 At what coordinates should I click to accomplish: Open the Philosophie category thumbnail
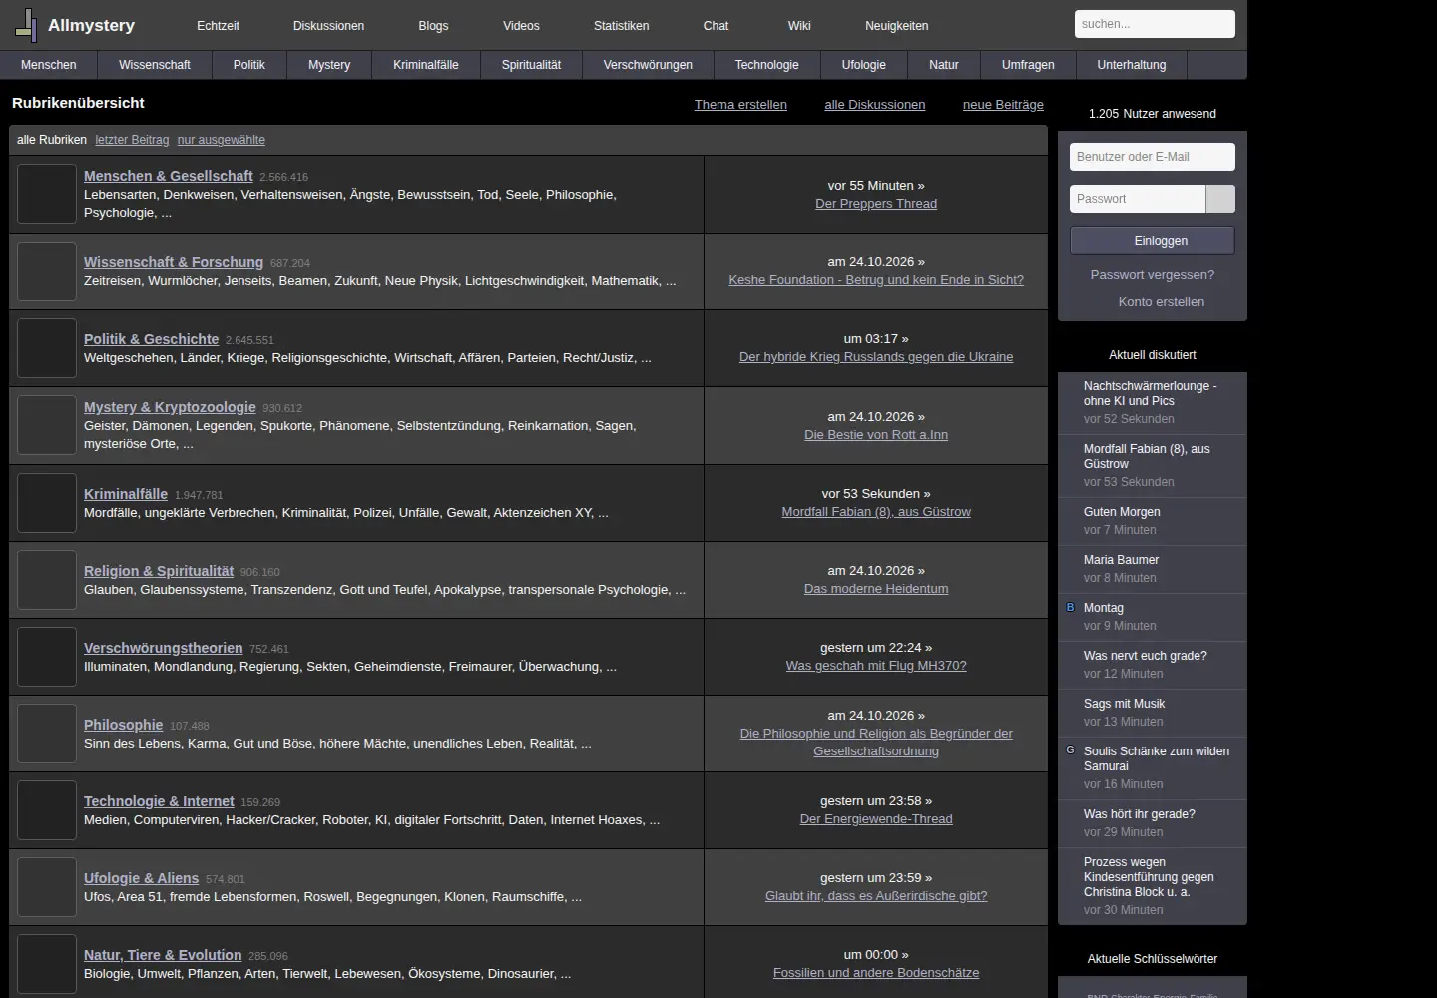pos(47,734)
